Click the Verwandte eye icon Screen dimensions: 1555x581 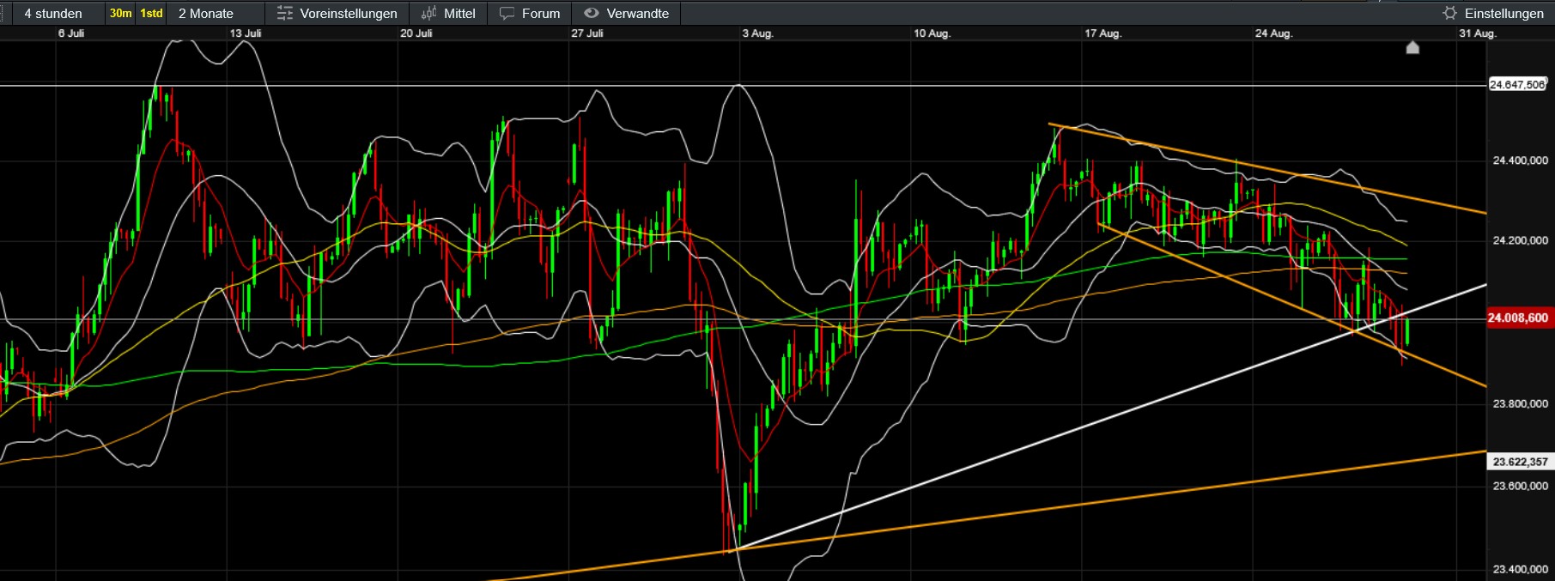tap(591, 13)
